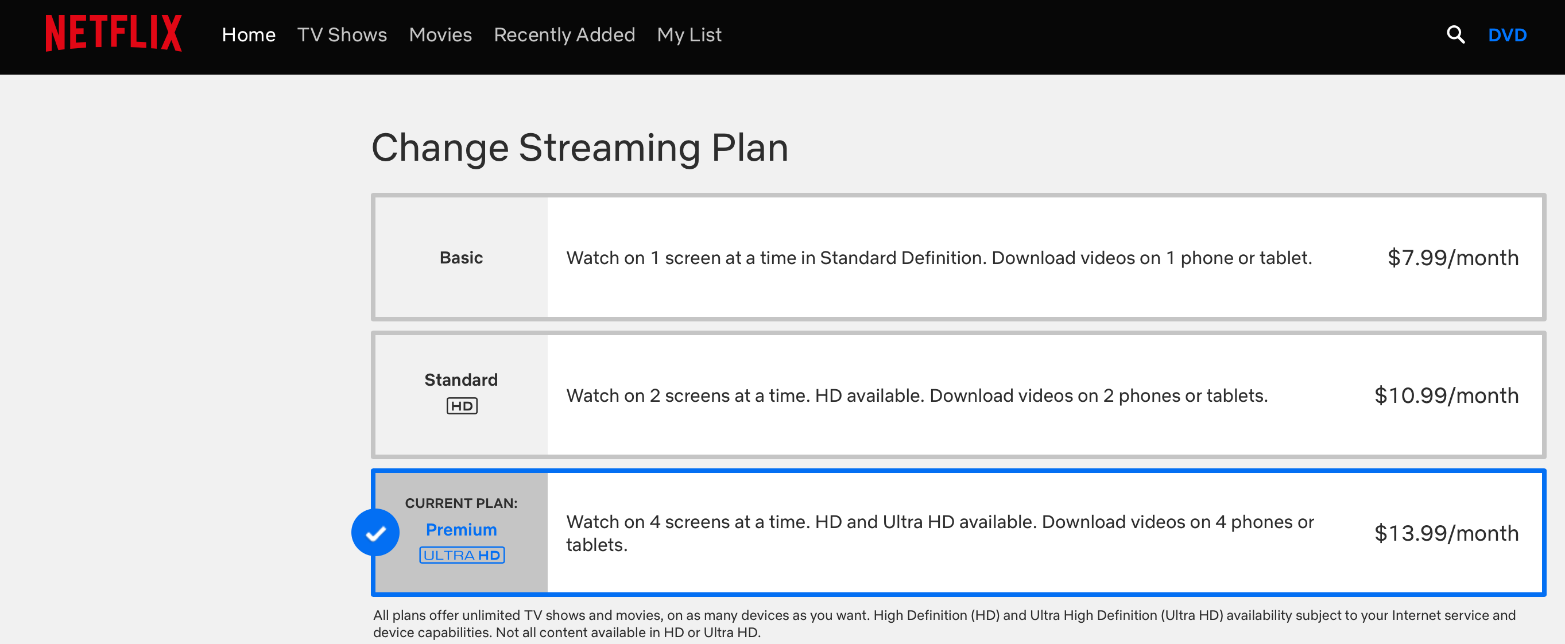Click the $13.99/month price
Screen dimensions: 1565x644
1446,533
